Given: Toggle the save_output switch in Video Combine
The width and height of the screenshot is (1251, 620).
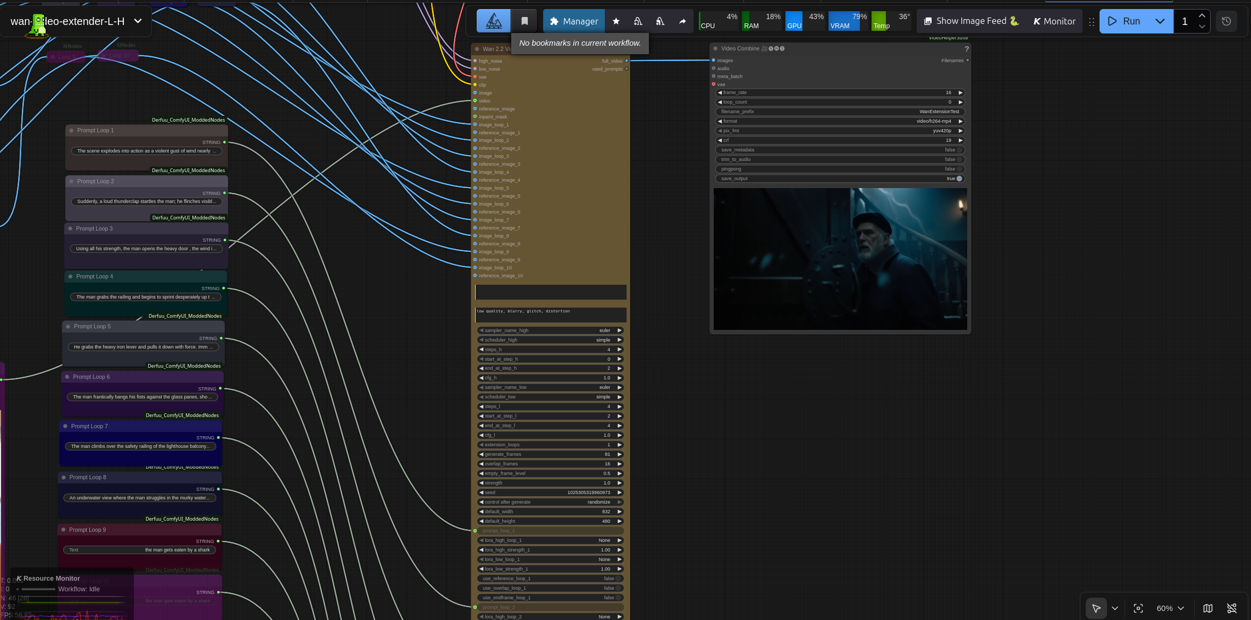Looking at the screenshot, I should [x=959, y=179].
